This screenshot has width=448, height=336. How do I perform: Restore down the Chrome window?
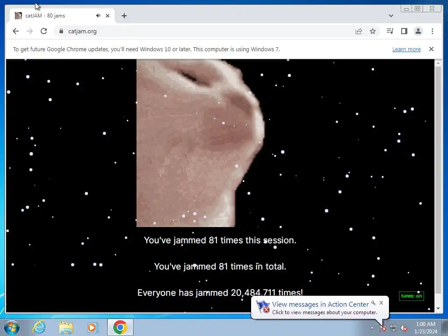(x=417, y=9)
